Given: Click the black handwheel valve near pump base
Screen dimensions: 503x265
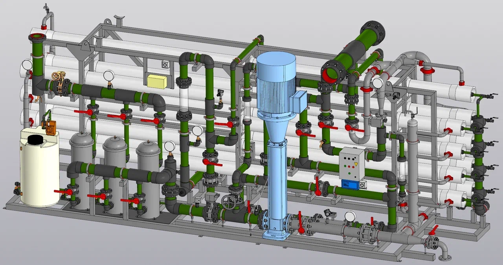Looking at the screenshot, I should click(x=229, y=202).
